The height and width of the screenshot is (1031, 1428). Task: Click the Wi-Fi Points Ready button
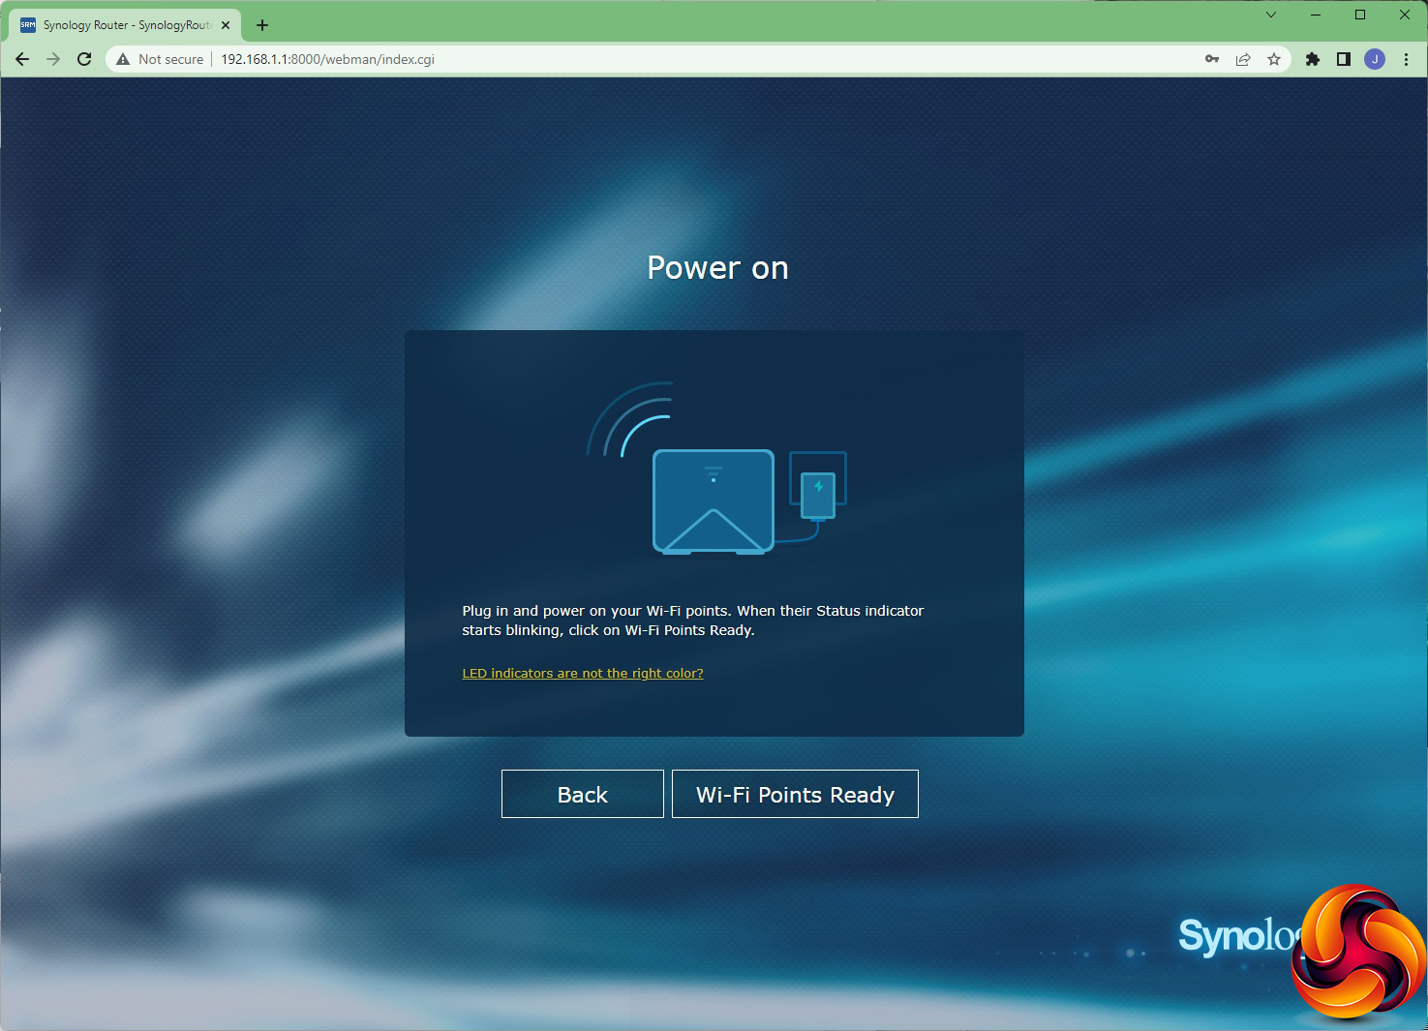tap(795, 794)
